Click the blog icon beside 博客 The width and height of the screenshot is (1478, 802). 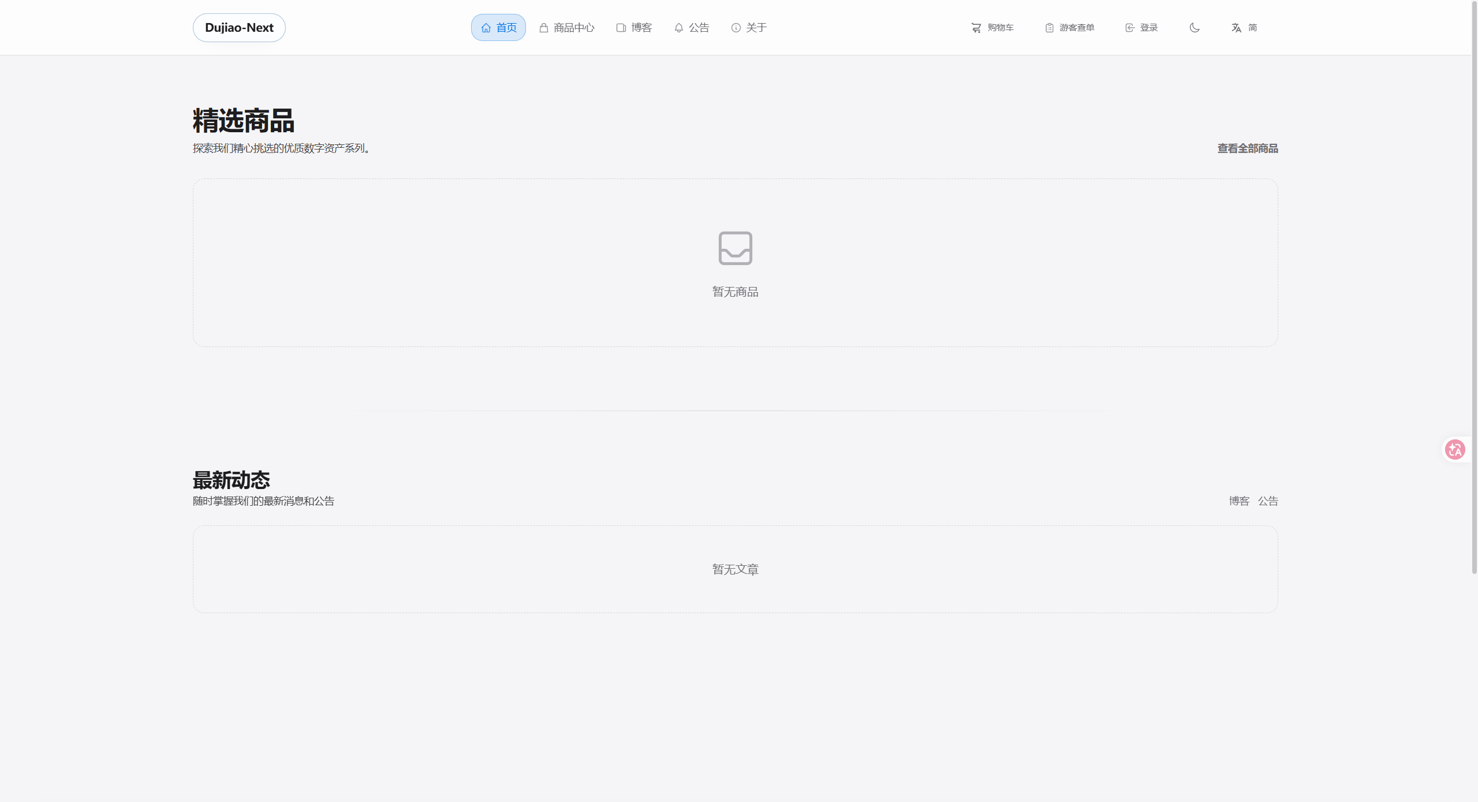pos(621,28)
